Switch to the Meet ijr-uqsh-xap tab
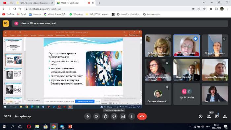The width and height of the screenshot is (231, 130). coord(75,3)
